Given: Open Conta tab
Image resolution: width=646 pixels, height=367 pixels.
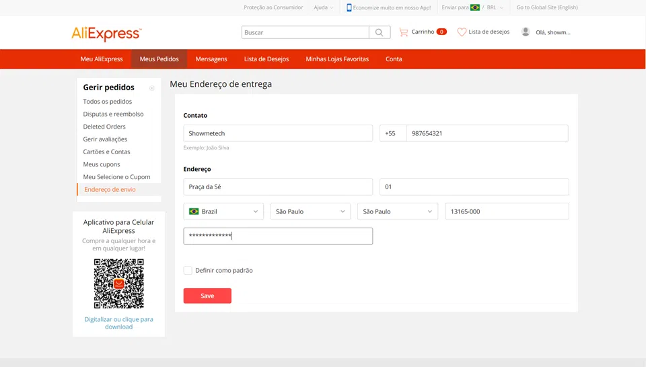Looking at the screenshot, I should pyautogui.click(x=394, y=59).
